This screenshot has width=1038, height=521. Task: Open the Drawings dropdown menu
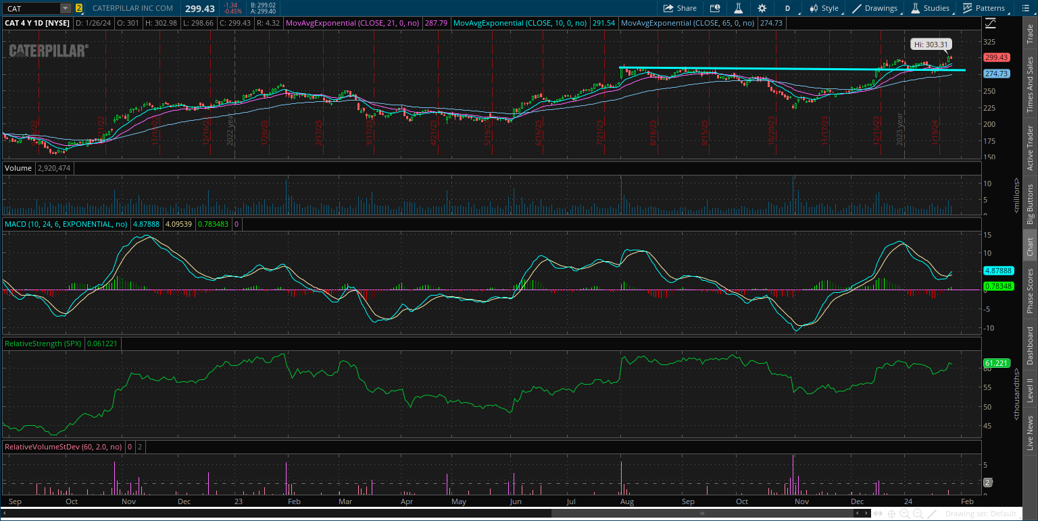(x=876, y=8)
